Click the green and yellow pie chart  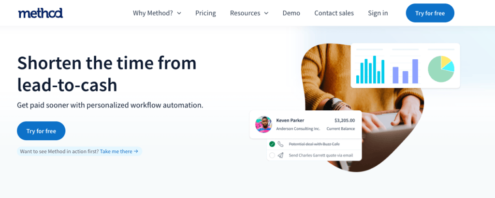pos(441,69)
